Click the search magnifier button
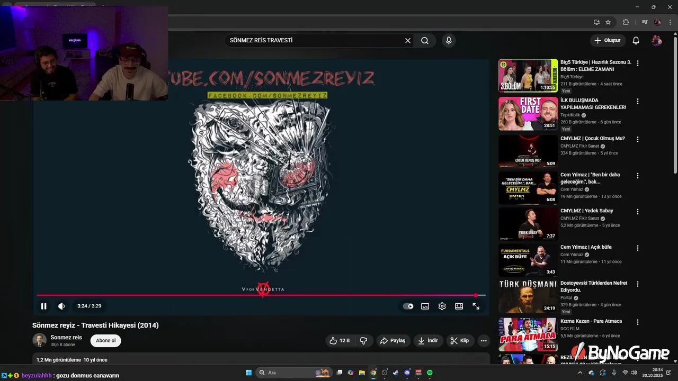 (425, 40)
